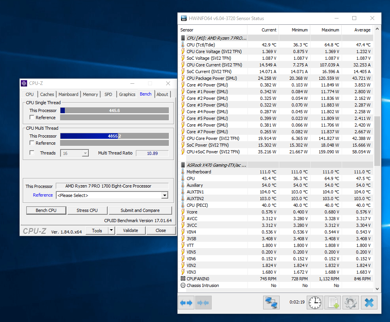Click the ASRock motherboard chip icon
The width and height of the screenshot is (390, 322).
(x=183, y=165)
